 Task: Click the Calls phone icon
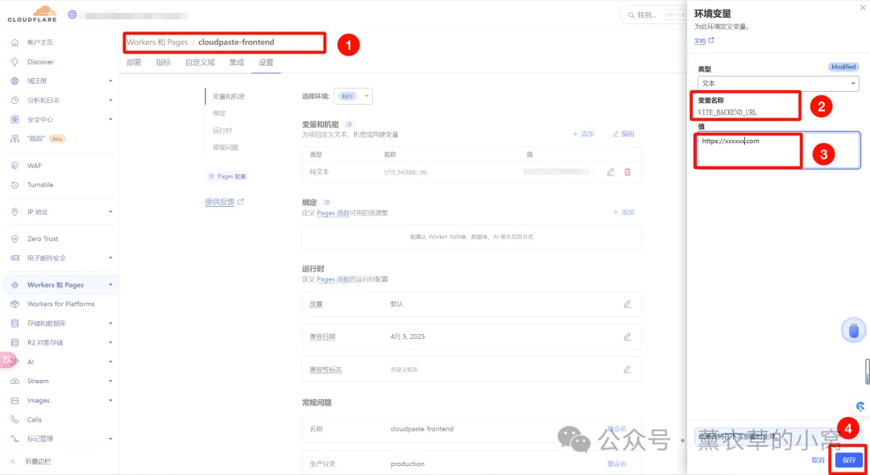click(15, 419)
